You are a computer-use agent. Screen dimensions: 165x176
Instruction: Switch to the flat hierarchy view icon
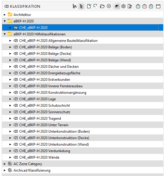coord(75,6)
